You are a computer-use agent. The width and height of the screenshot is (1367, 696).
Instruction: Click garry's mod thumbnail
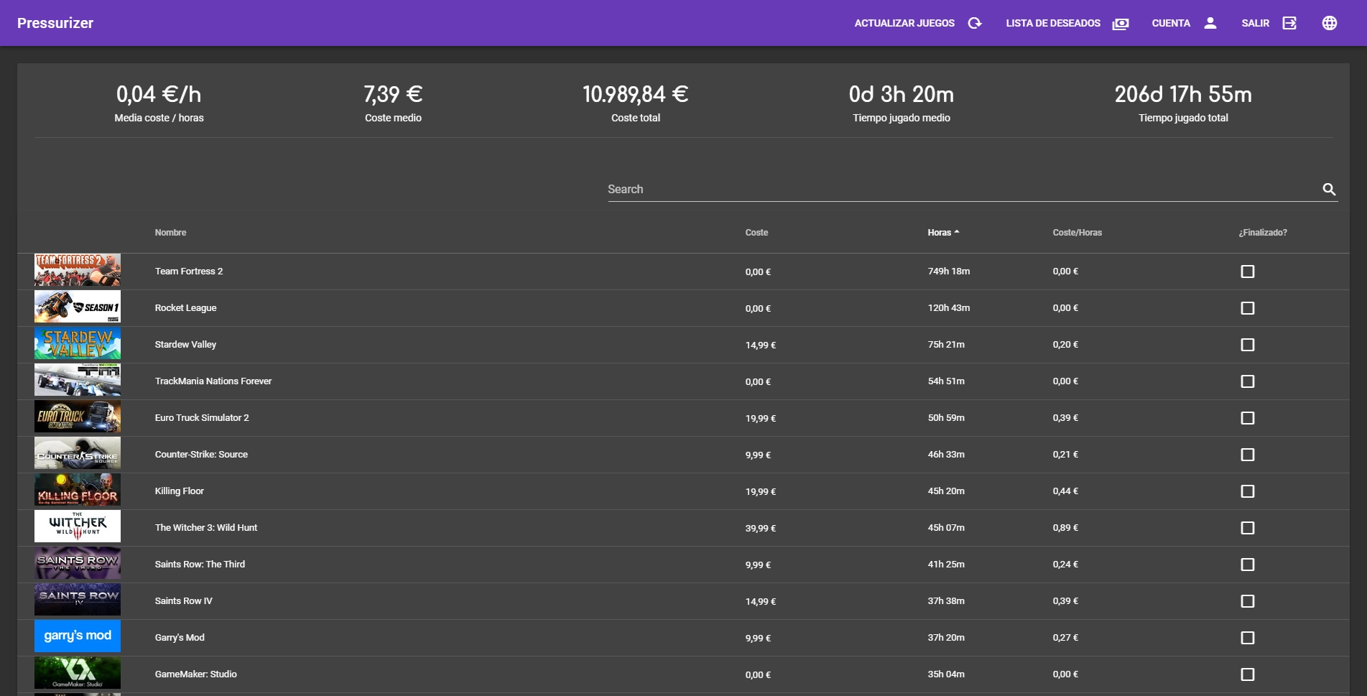78,636
